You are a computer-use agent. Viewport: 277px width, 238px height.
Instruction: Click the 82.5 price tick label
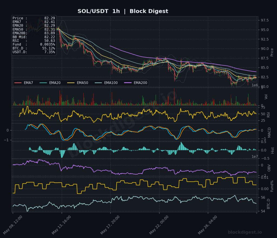(265, 77)
